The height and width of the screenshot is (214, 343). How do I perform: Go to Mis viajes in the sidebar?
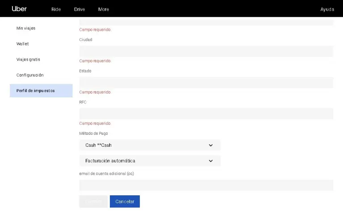click(26, 28)
